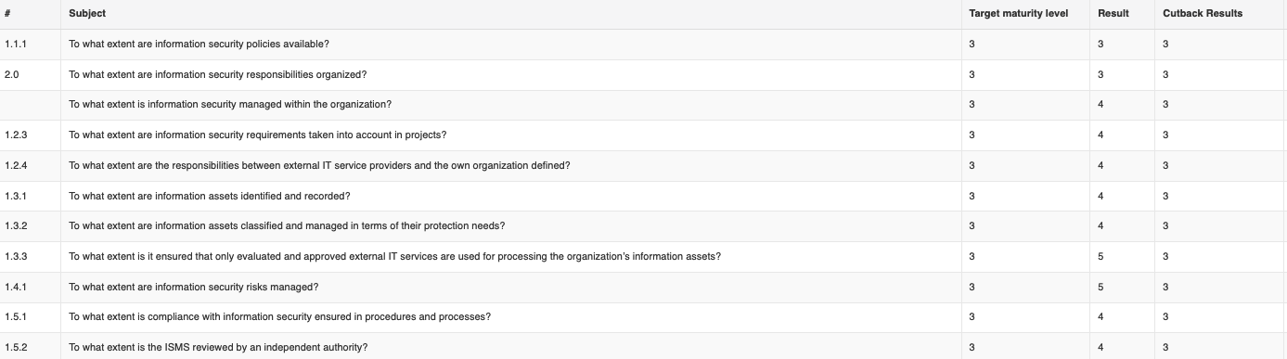Click row 1.2.3 about requirements in projects

click(x=643, y=135)
